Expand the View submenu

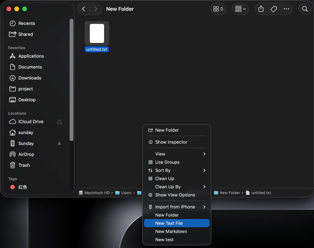[177, 154]
